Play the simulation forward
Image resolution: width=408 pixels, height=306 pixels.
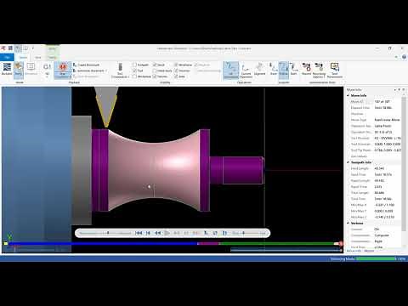point(167,233)
